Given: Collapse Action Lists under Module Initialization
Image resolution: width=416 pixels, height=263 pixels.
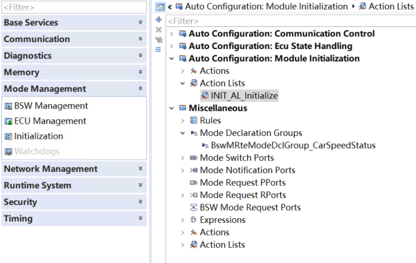Looking at the screenshot, I should click(183, 84).
